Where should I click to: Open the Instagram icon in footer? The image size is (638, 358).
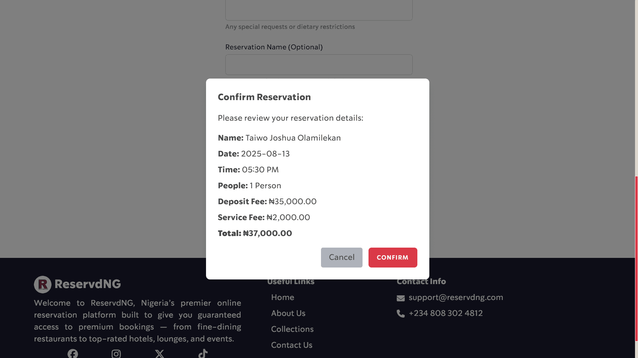tap(116, 354)
